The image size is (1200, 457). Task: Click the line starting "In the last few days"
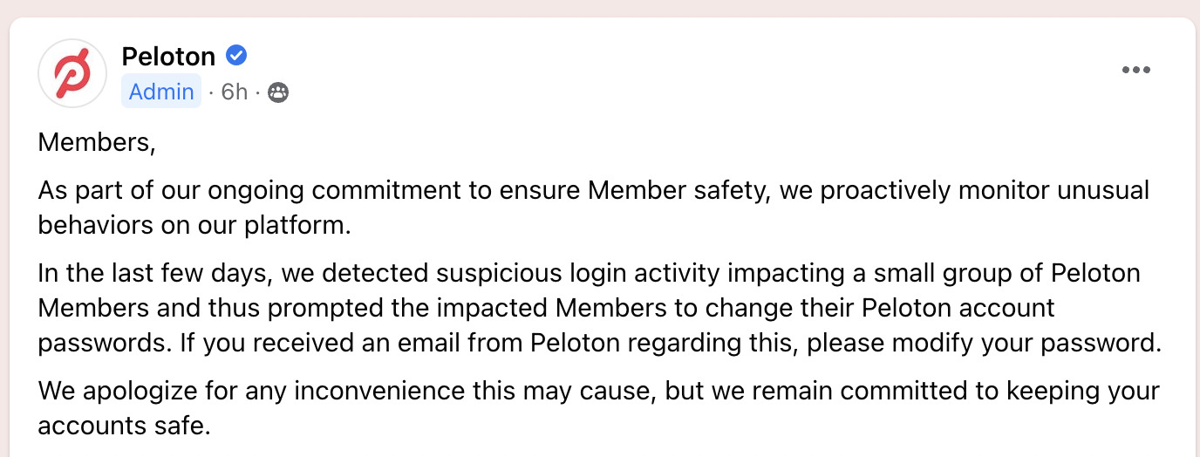coord(589,273)
